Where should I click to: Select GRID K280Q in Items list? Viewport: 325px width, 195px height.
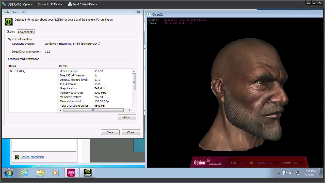[x=18, y=71]
